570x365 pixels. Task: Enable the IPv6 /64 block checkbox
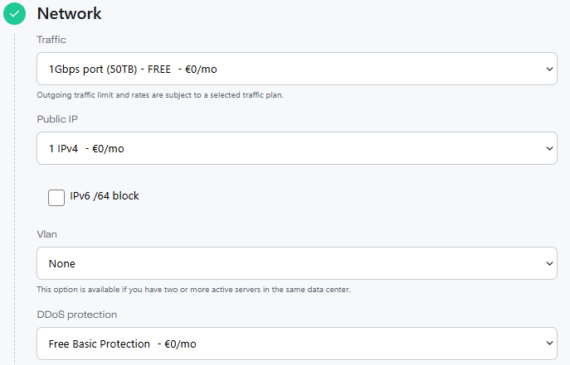(56, 197)
